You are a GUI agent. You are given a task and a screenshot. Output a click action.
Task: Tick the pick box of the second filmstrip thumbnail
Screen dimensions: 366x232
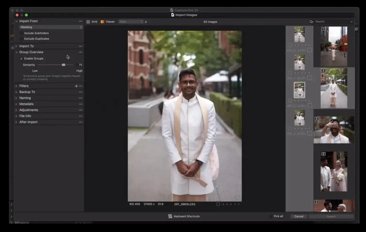coord(310,78)
